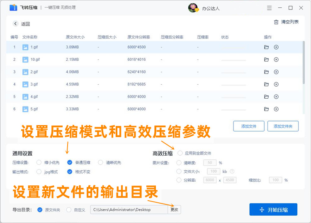
Task: Select 清晰优先 compression mode
Action: click(x=100, y=162)
